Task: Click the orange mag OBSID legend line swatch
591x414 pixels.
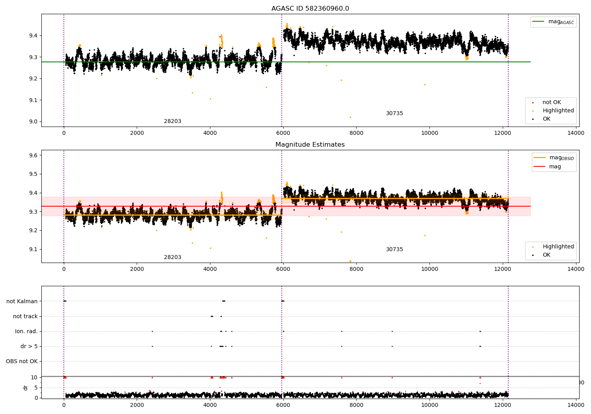Action: pyautogui.click(x=540, y=158)
